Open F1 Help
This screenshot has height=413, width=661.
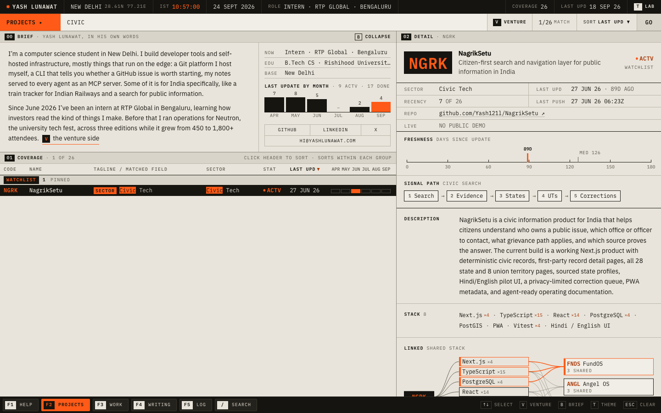[x=21, y=405]
